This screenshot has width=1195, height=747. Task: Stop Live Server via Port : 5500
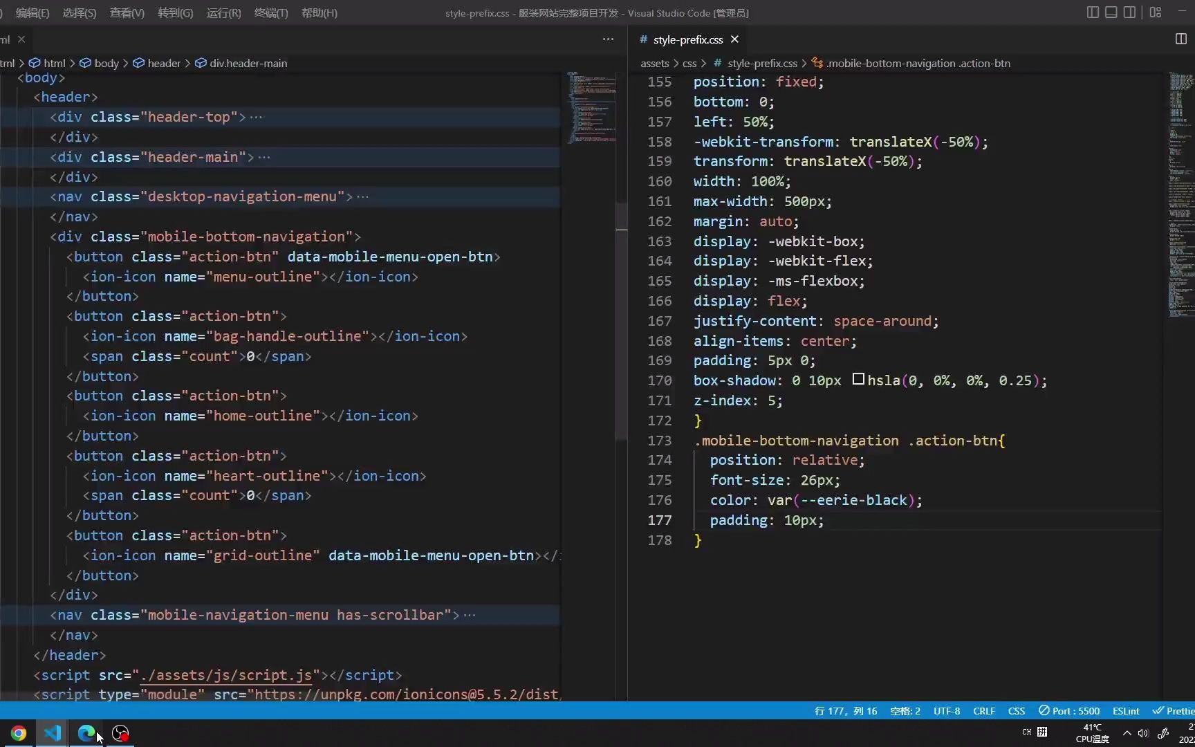1069,711
